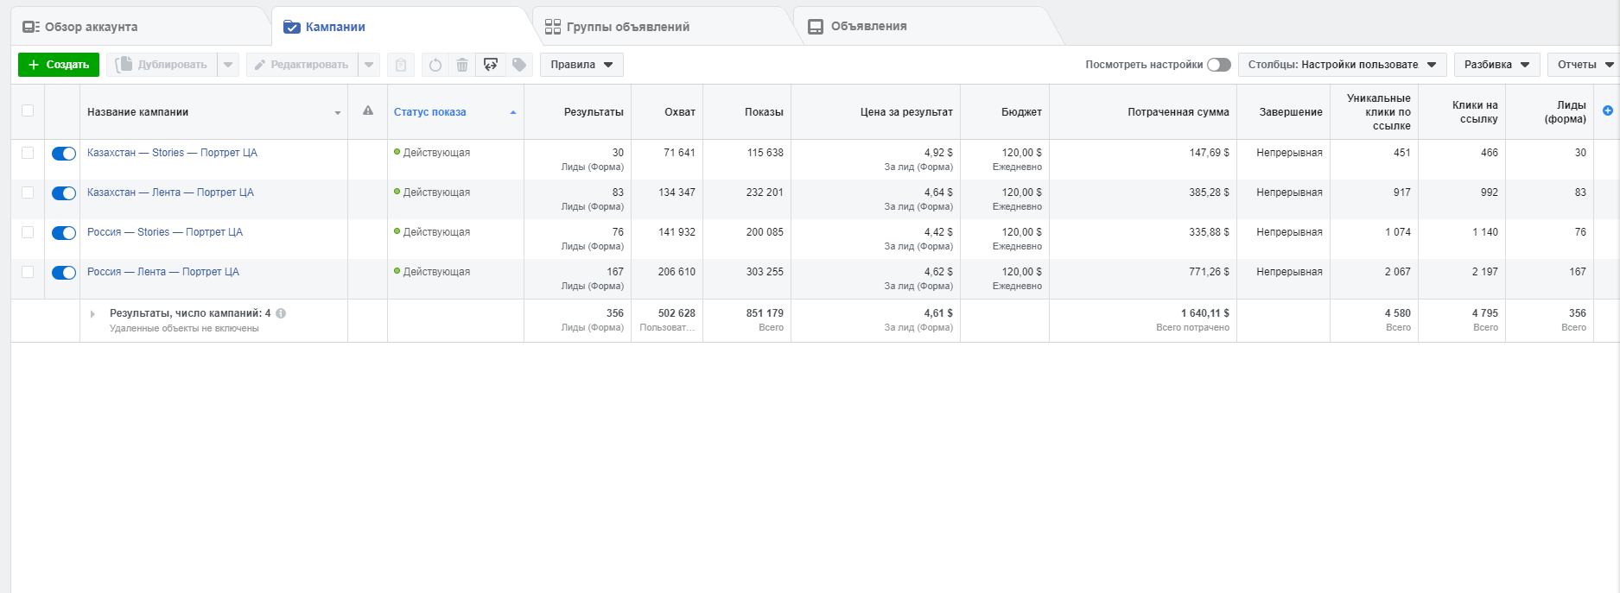Open the Объявления tab
Screen dimensions: 1620x593
tap(868, 27)
